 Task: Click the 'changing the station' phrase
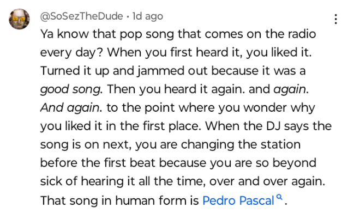241,145
